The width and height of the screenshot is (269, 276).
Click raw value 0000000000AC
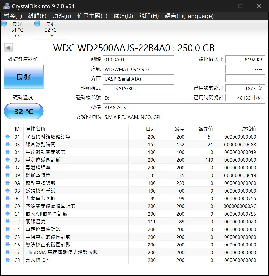point(240,206)
